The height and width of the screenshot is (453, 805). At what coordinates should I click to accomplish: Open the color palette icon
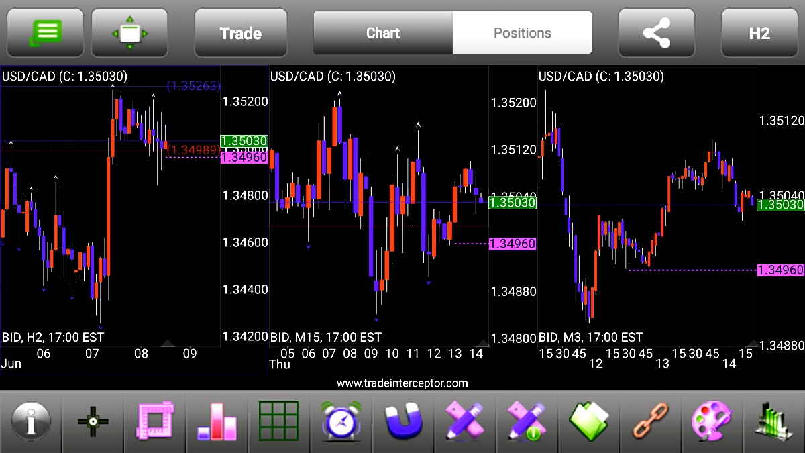pyautogui.click(x=712, y=421)
